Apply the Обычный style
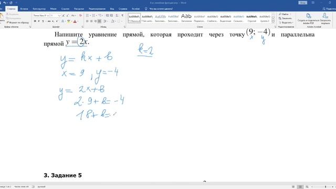Viewport: 336px width, 189px height. 134,18
